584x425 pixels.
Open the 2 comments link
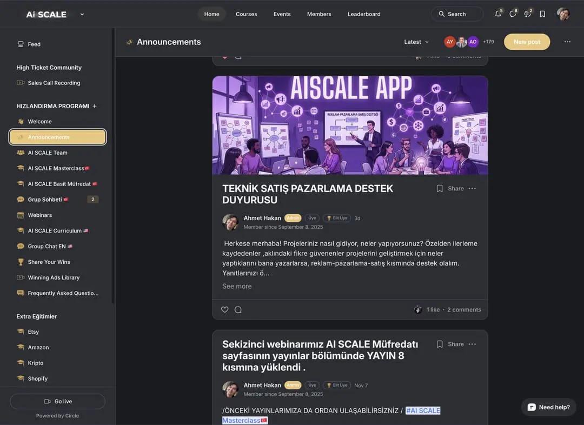coord(464,310)
